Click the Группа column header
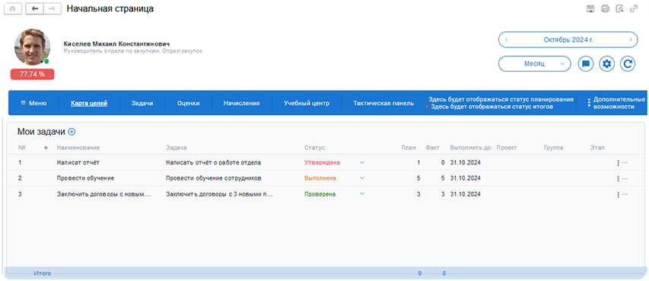This screenshot has width=649, height=281. (553, 148)
